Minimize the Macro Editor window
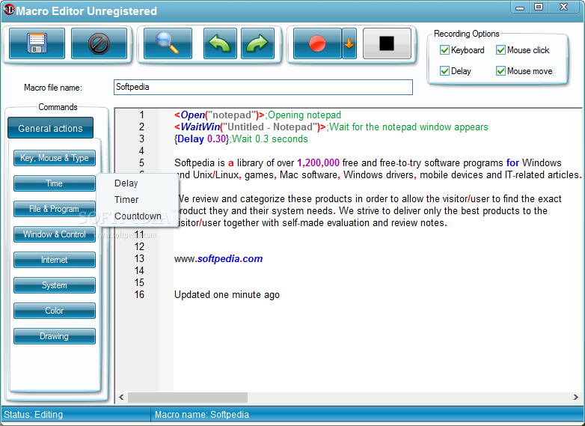Screen dimensions: 585x426 520,7
